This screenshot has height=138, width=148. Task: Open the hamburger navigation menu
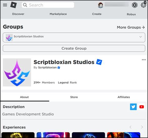[x=5, y=5]
